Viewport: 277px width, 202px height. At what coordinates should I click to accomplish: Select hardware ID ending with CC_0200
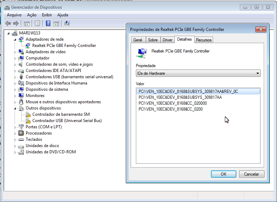tap(171, 109)
